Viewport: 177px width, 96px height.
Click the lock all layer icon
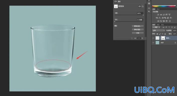[x=165, y=34]
